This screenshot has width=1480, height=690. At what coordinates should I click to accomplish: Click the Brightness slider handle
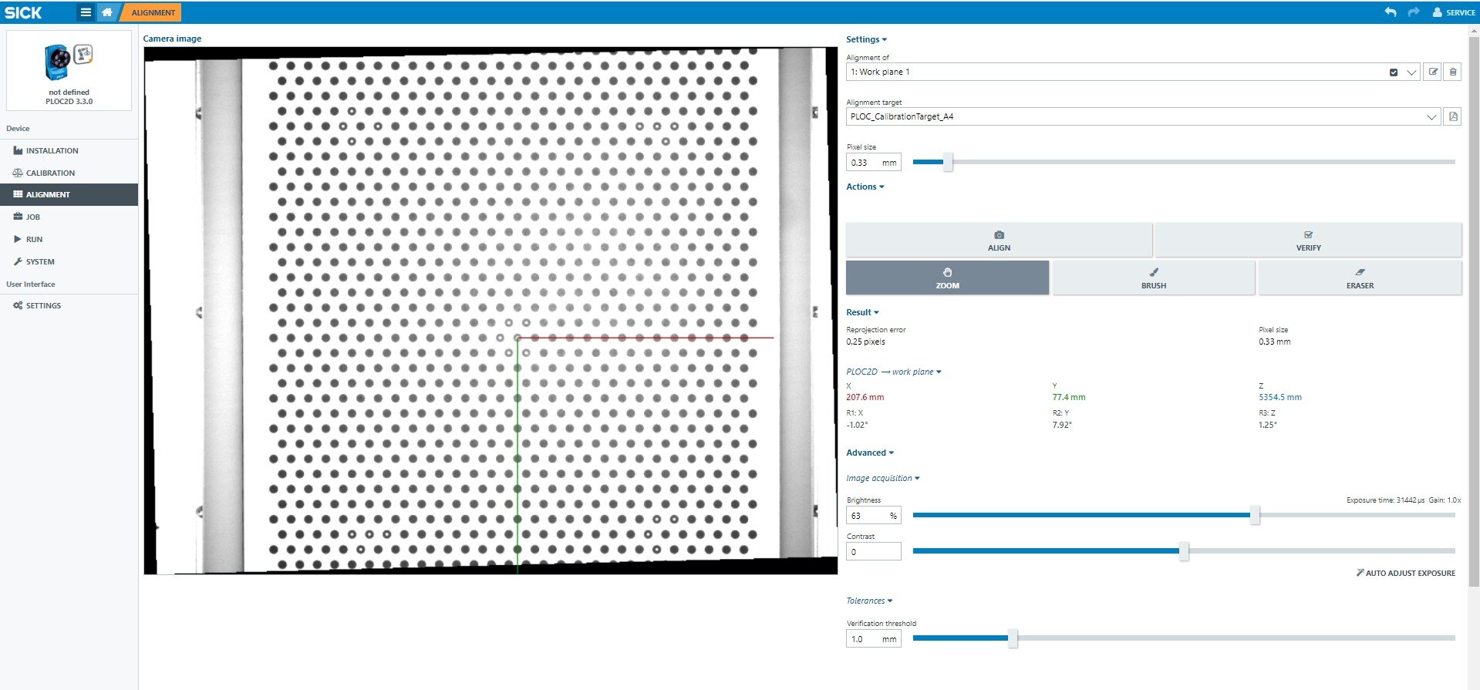pyautogui.click(x=1255, y=515)
